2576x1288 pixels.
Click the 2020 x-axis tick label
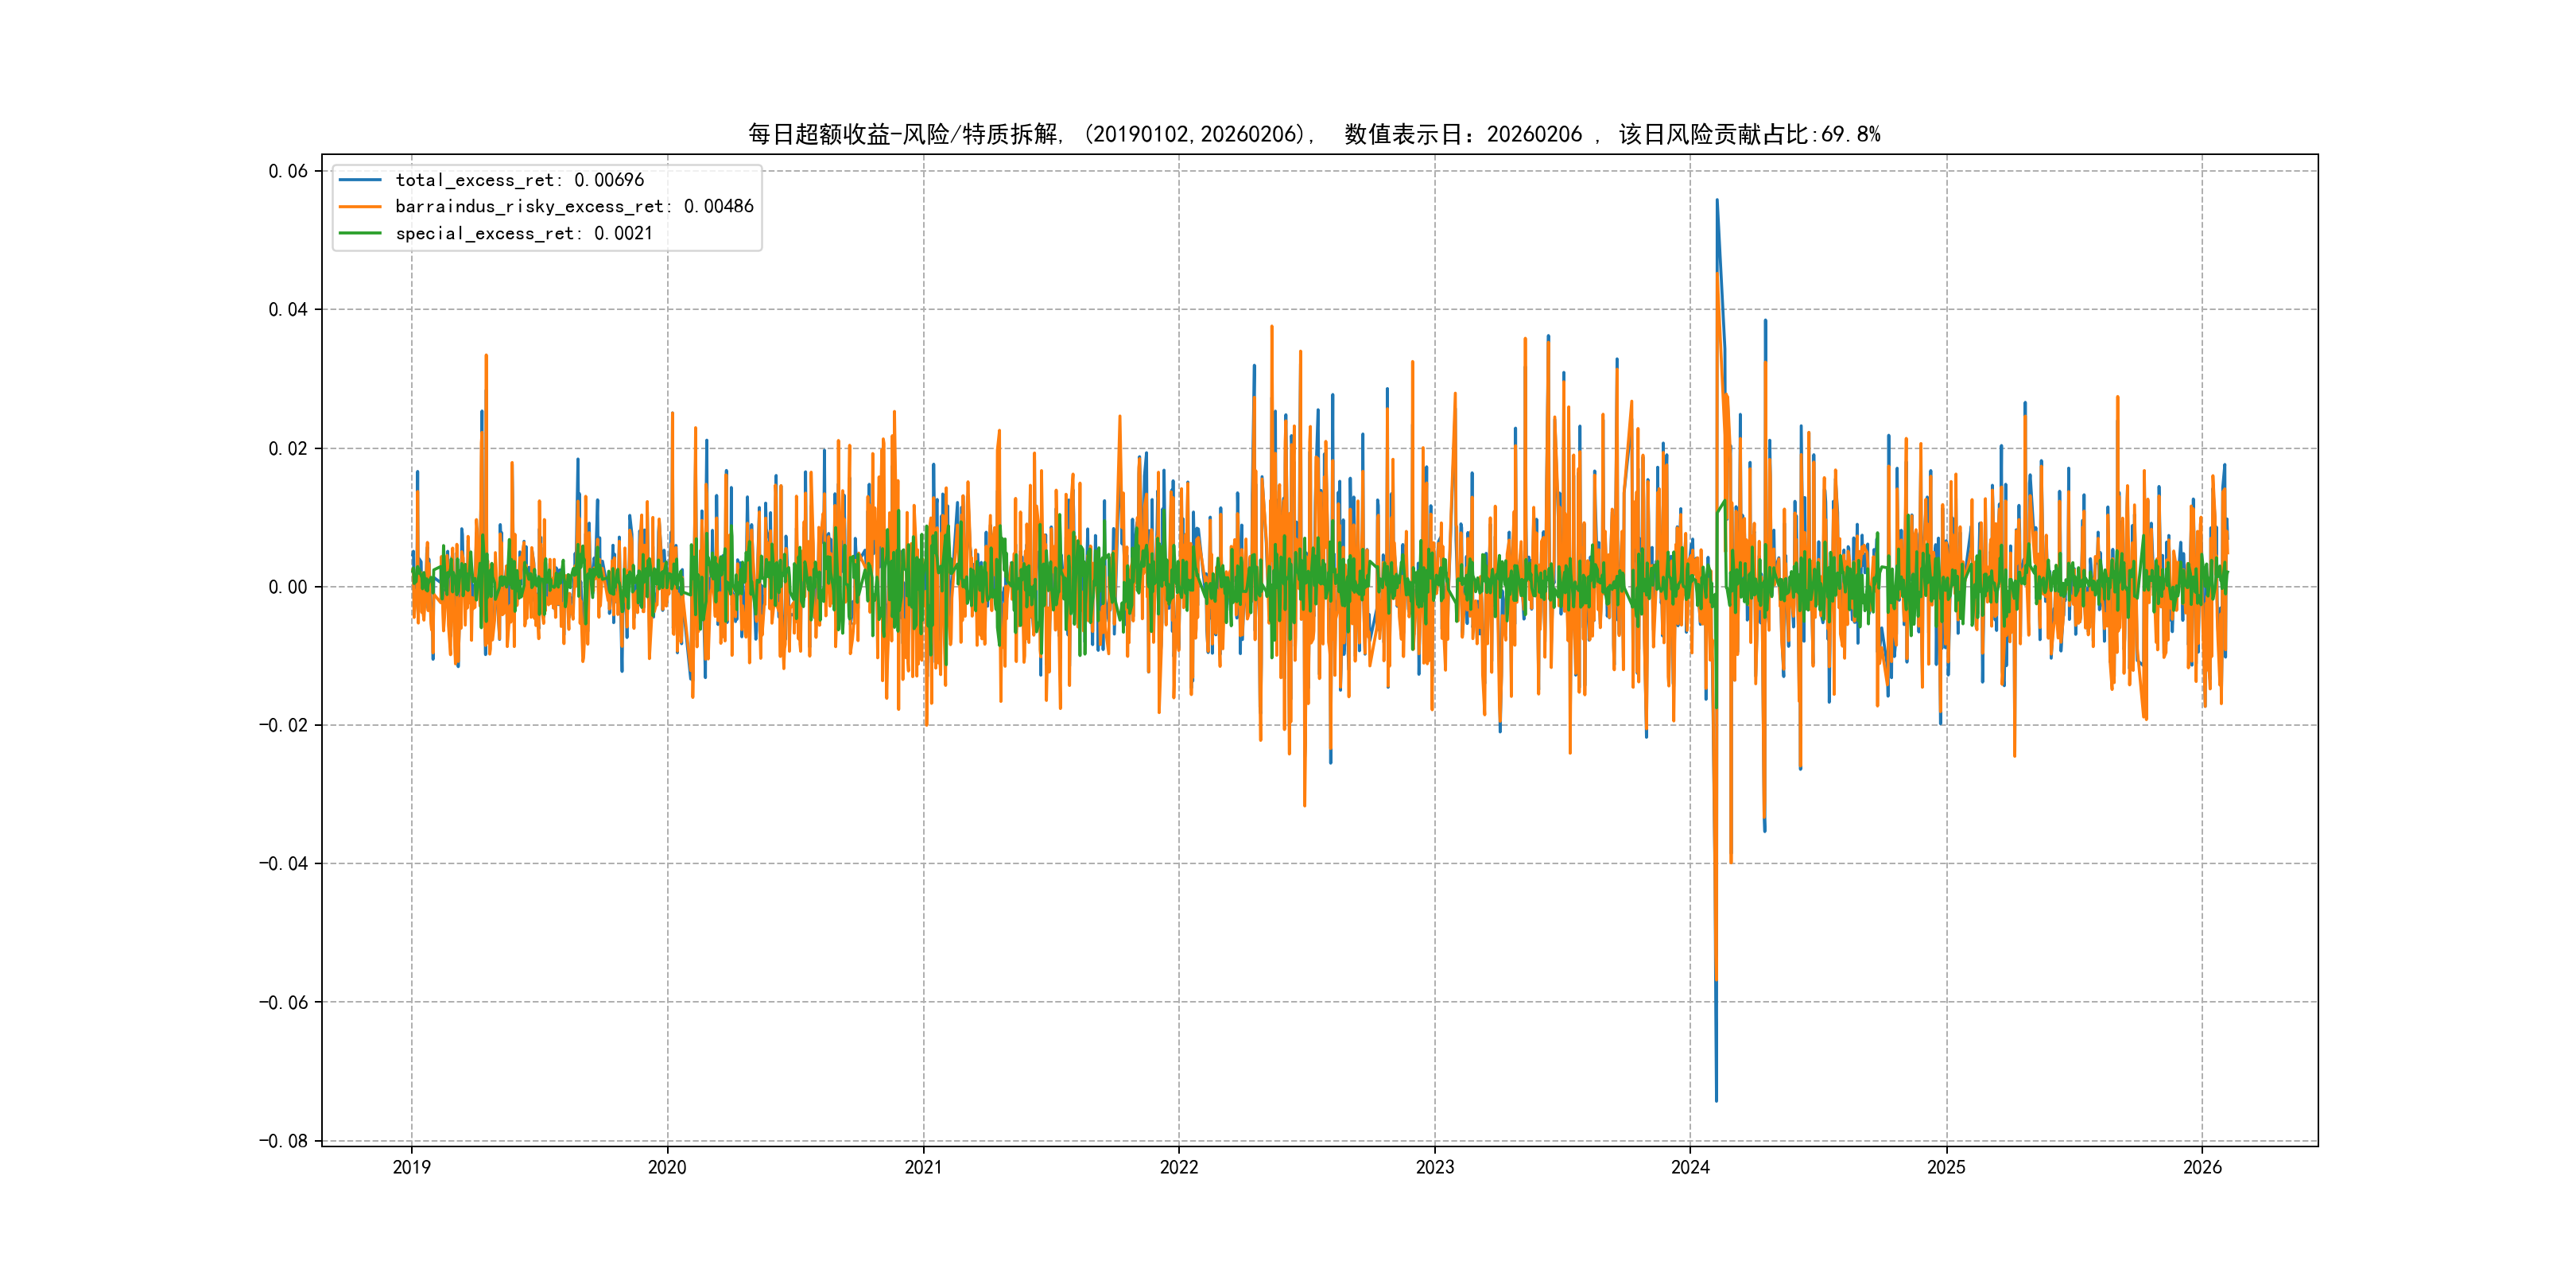[667, 1167]
